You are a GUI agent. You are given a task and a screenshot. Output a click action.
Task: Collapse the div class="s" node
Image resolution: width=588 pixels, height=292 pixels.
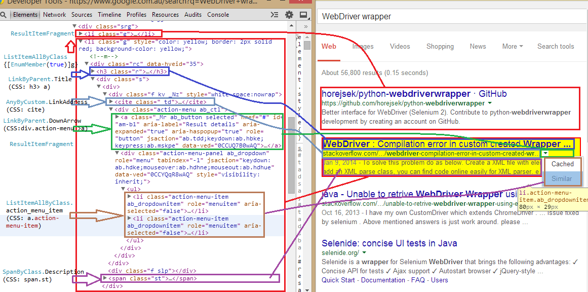(x=93, y=79)
